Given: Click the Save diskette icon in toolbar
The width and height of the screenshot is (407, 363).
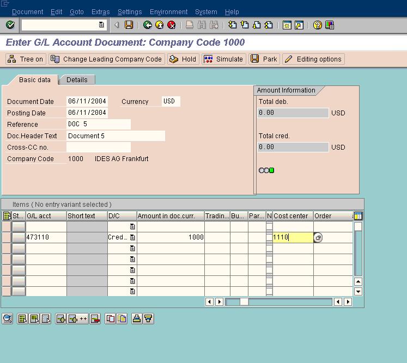Looking at the screenshot, I should 129,25.
